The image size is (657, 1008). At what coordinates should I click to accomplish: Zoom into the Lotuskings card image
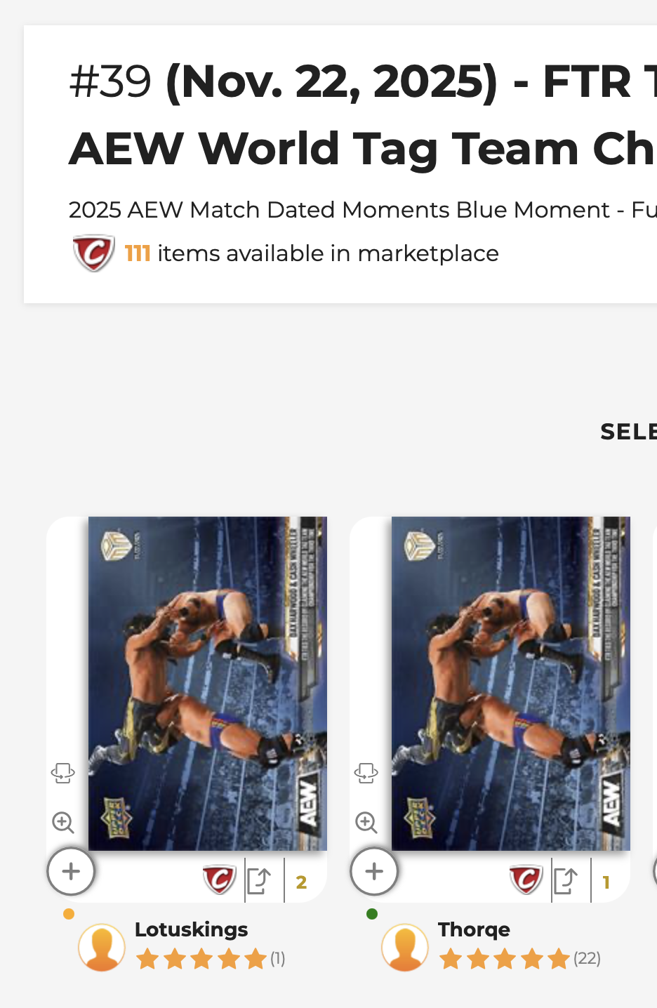(x=63, y=822)
